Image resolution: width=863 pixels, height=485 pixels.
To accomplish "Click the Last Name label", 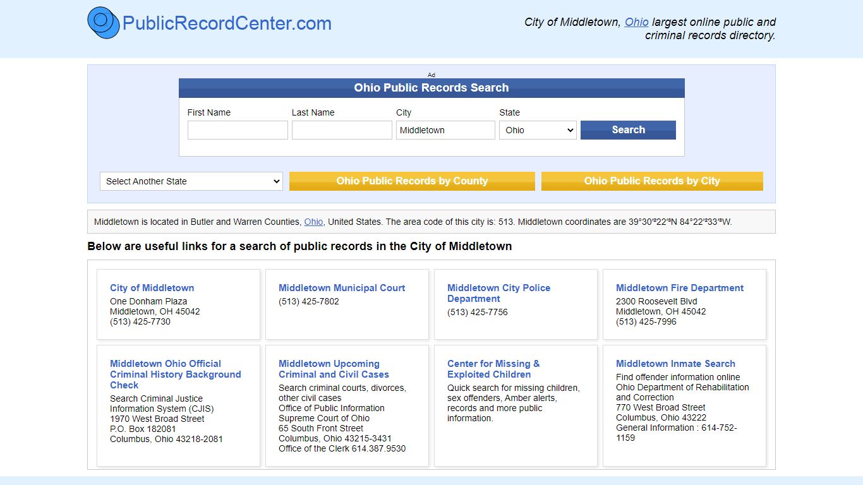I will click(x=313, y=112).
